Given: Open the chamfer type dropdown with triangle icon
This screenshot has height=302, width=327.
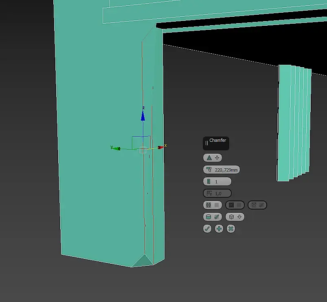Looking at the screenshot, I should [x=213, y=158].
